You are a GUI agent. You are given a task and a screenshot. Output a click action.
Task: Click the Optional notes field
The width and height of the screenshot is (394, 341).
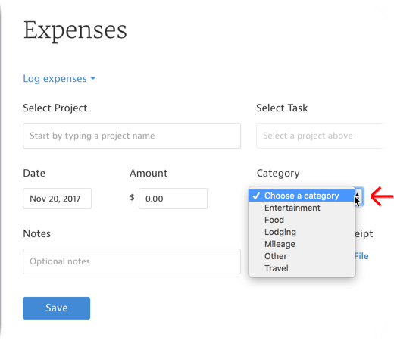click(x=132, y=261)
